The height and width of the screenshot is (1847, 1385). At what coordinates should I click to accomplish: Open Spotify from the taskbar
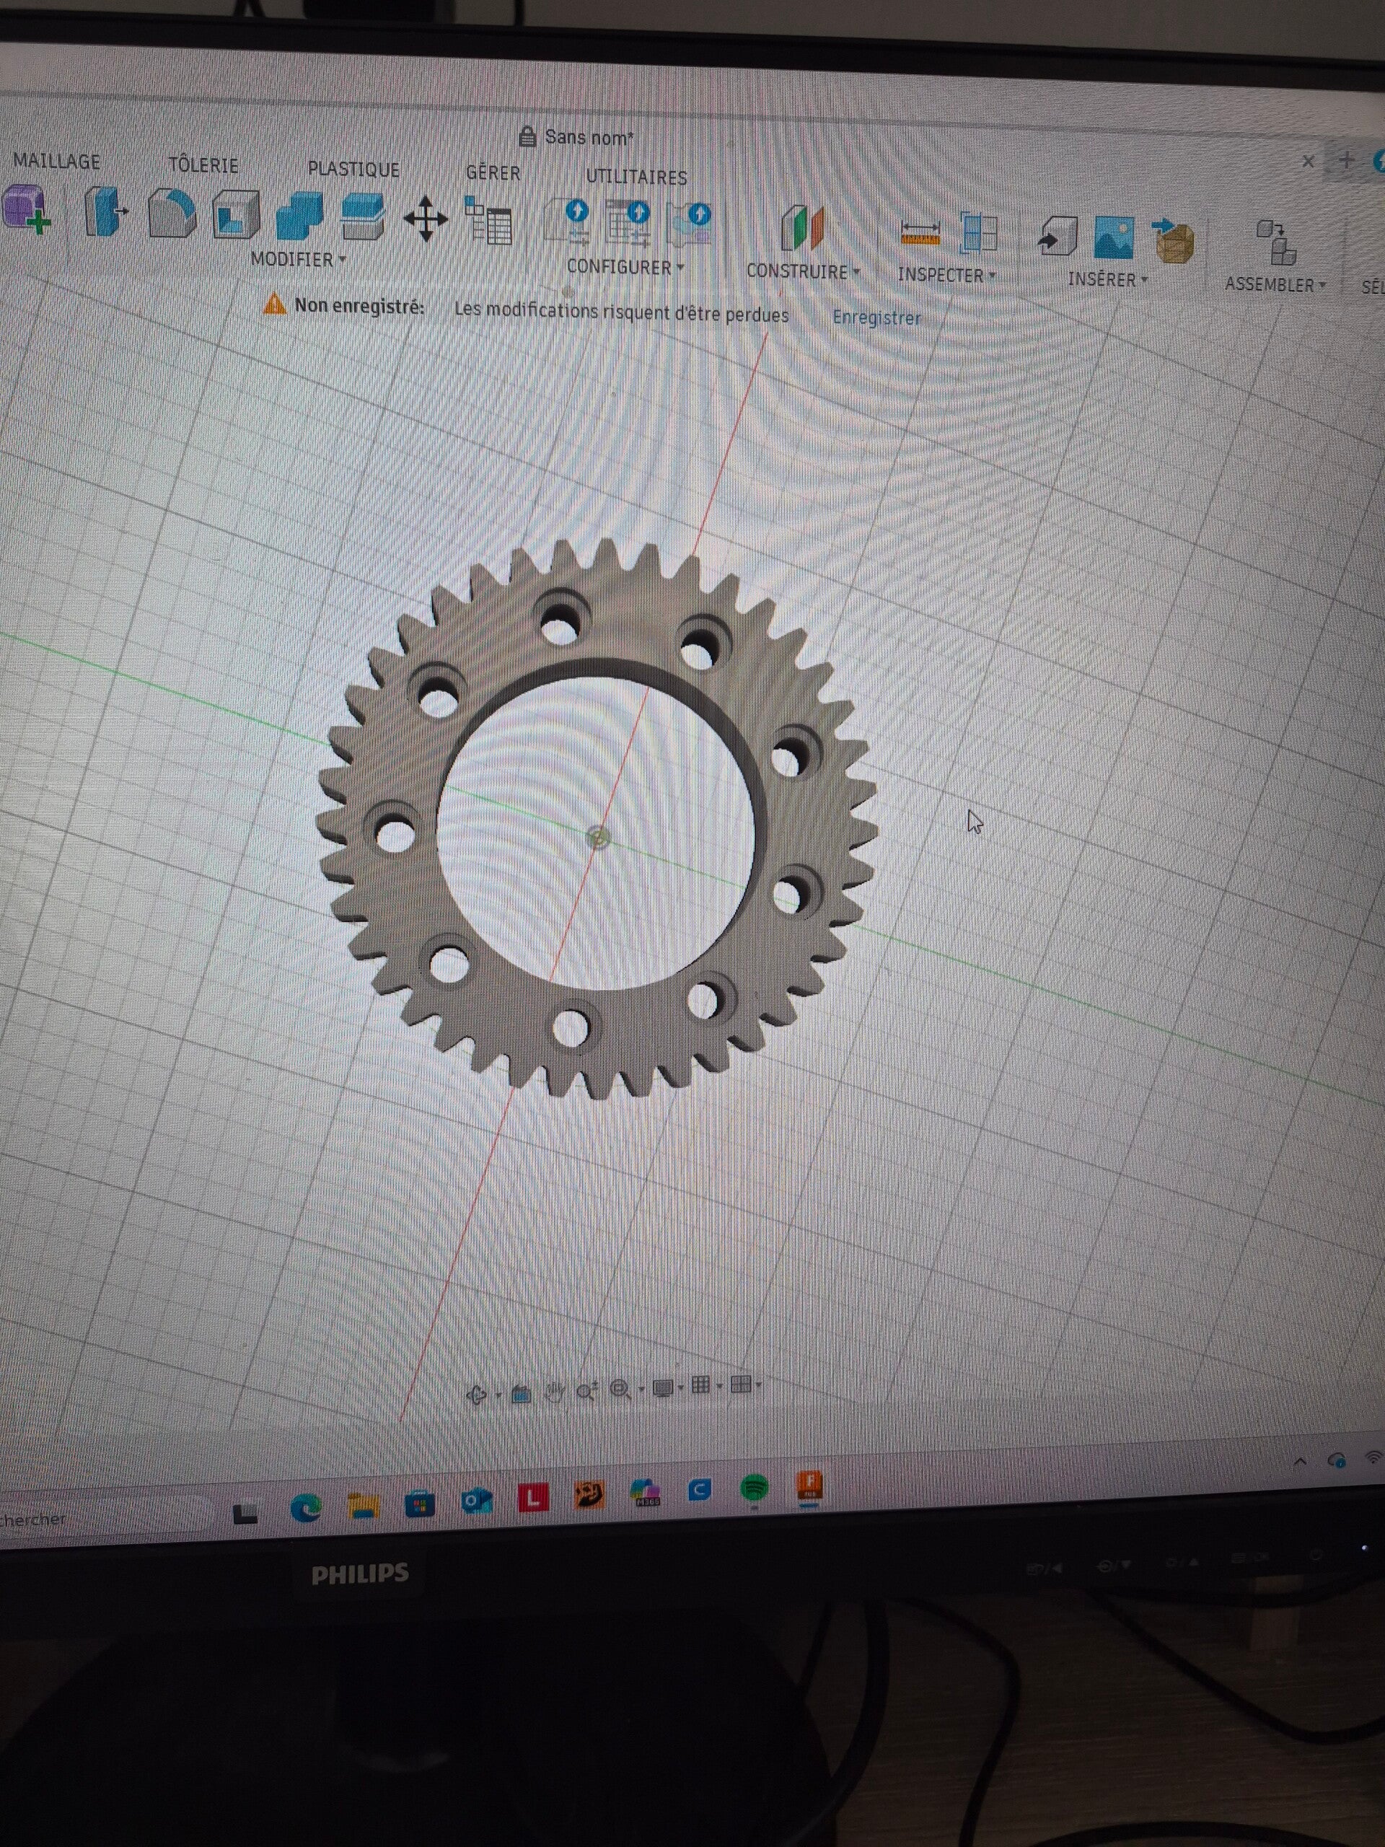[x=755, y=1488]
